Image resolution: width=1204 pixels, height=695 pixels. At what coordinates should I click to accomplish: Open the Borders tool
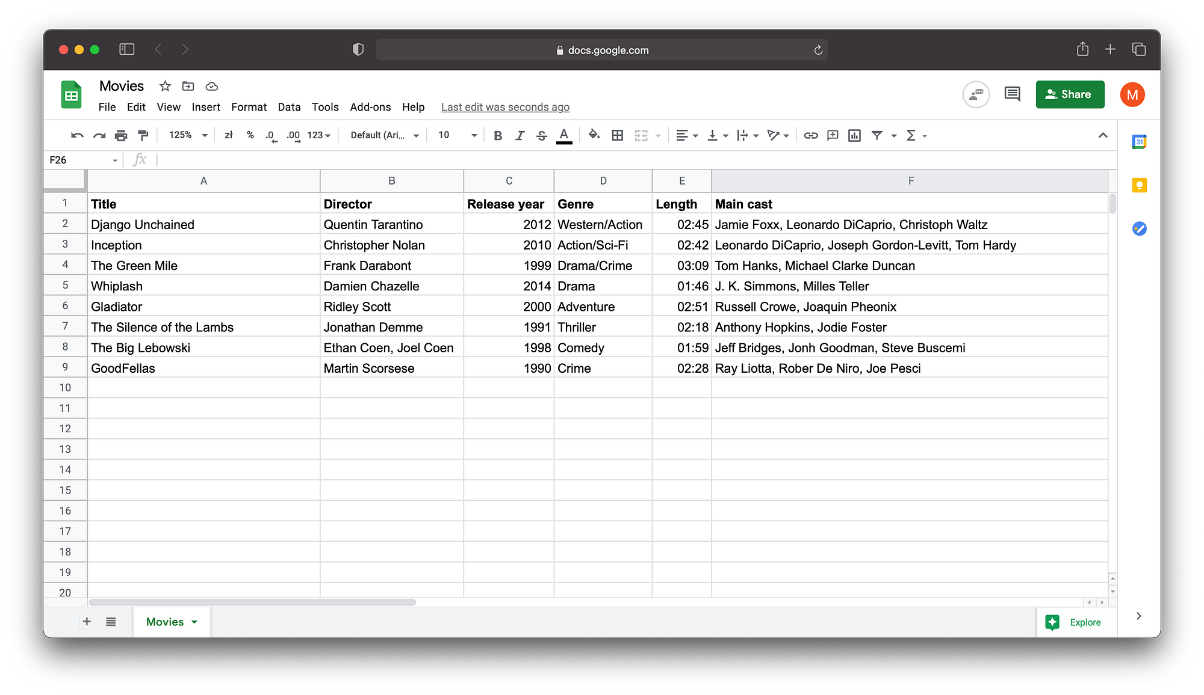click(617, 135)
